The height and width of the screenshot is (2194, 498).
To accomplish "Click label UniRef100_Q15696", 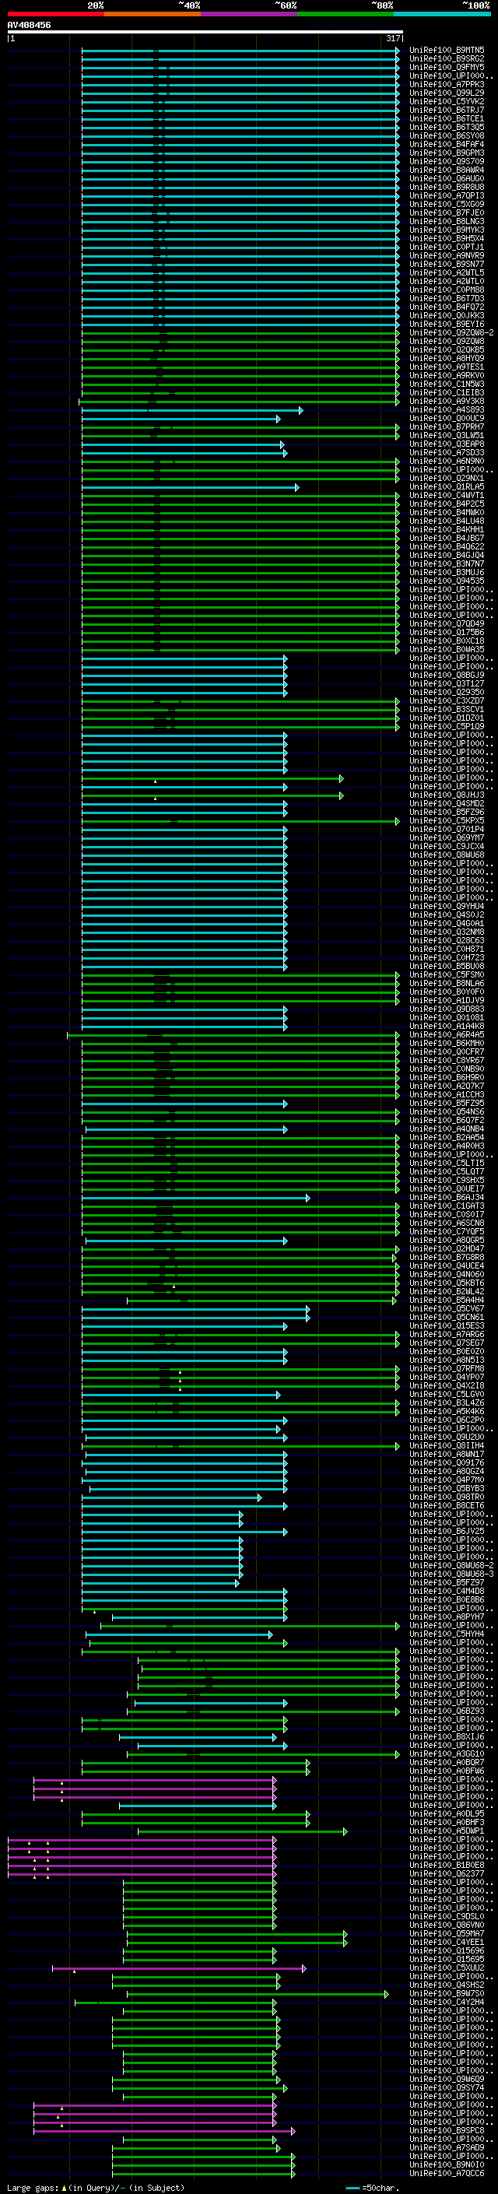I will tap(447, 1950).
